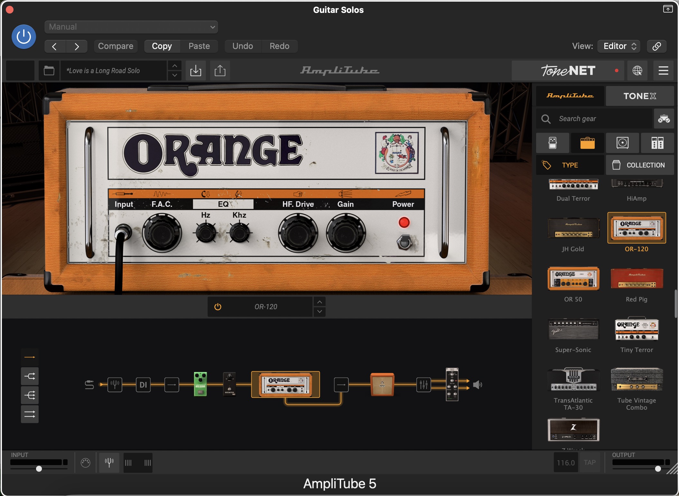Select the green overdrive pedal in chain
The image size is (679, 496).
coord(200,384)
